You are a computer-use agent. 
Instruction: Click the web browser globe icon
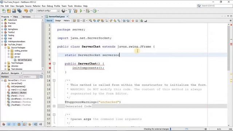pos(63,11)
